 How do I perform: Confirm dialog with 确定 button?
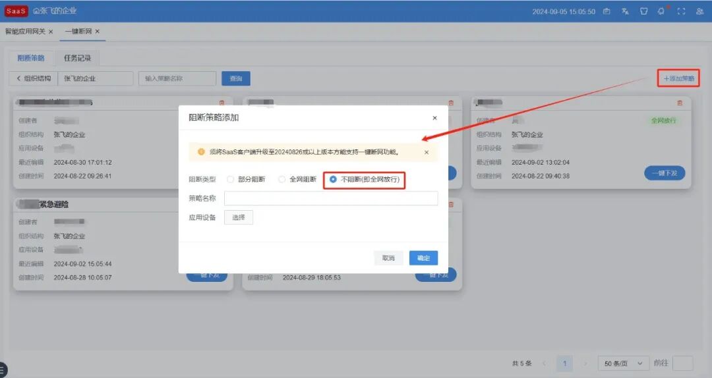click(423, 257)
